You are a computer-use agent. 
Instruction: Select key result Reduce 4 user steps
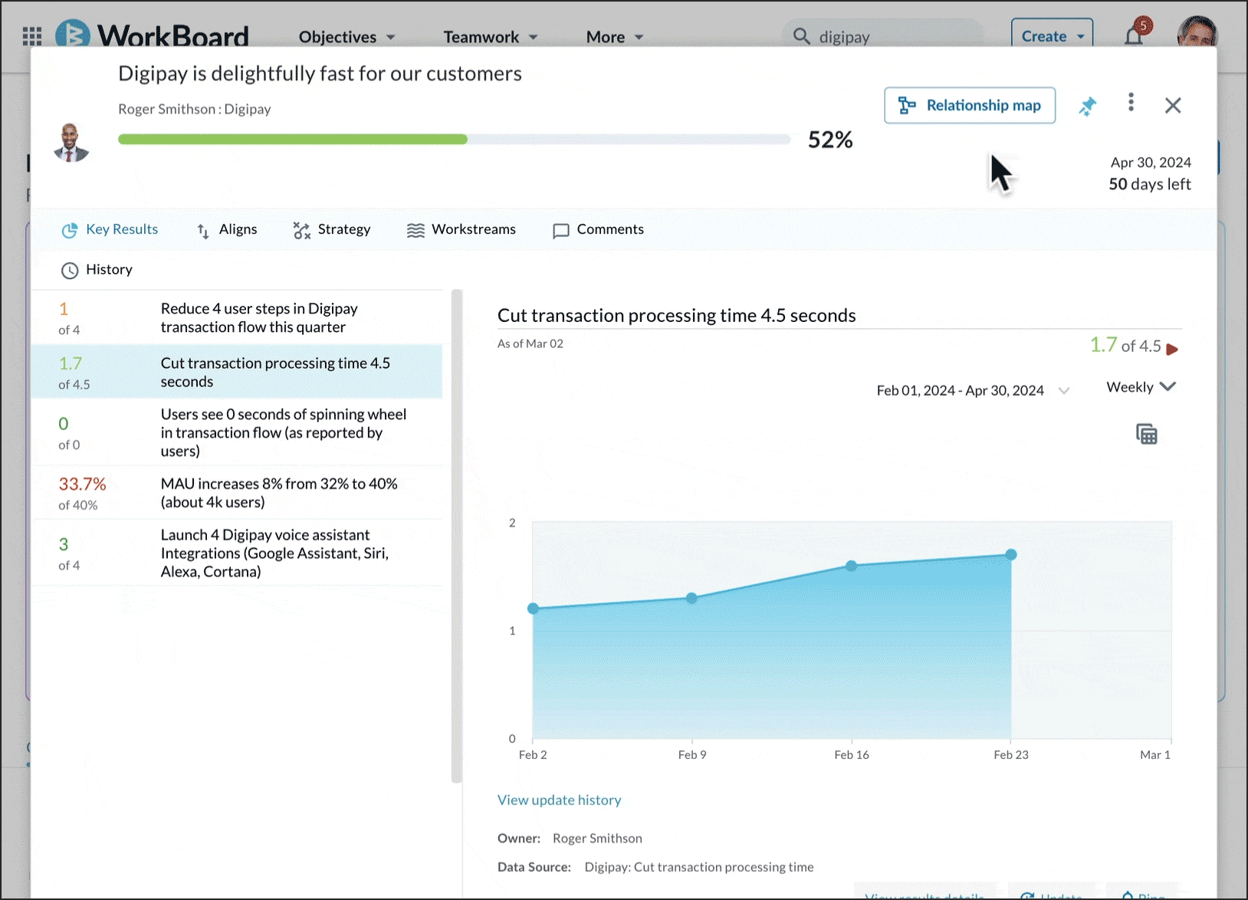(x=237, y=317)
